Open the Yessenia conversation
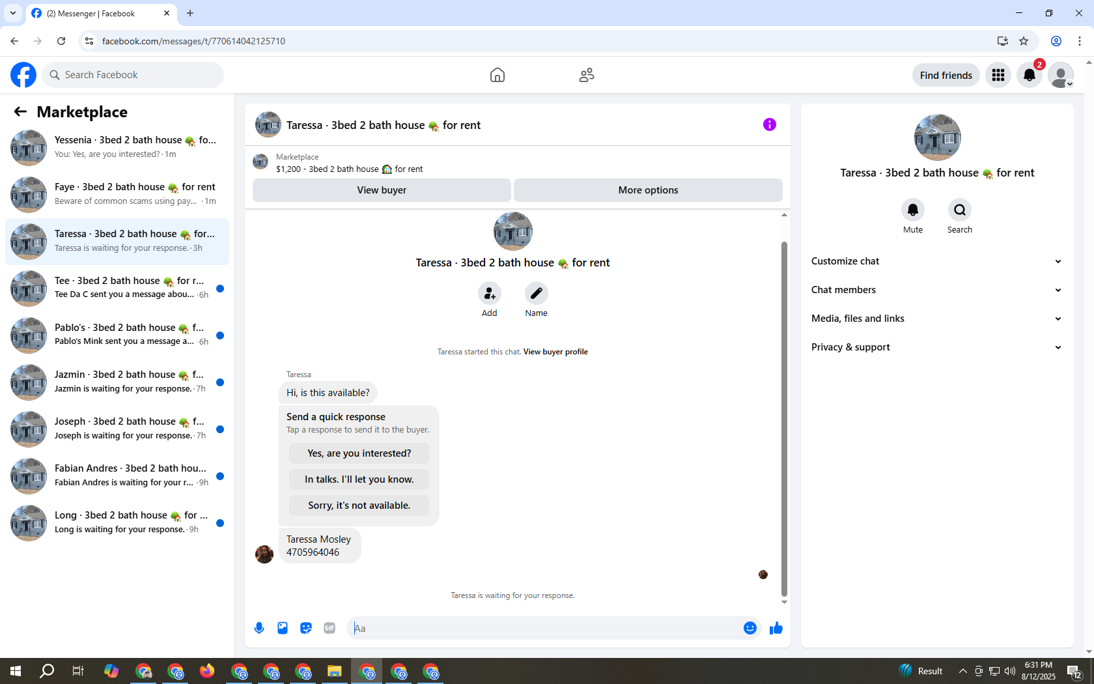This screenshot has height=684, width=1094. point(117,147)
